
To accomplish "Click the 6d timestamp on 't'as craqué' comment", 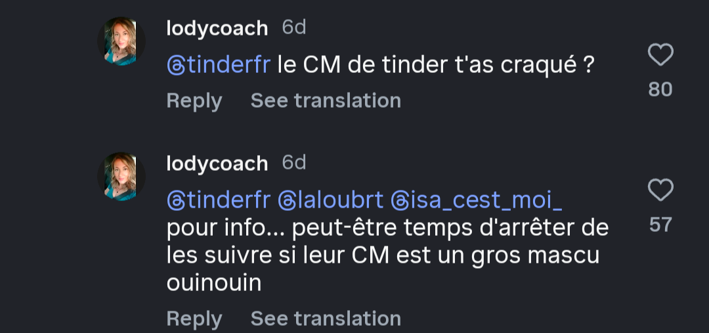I will pos(294,28).
